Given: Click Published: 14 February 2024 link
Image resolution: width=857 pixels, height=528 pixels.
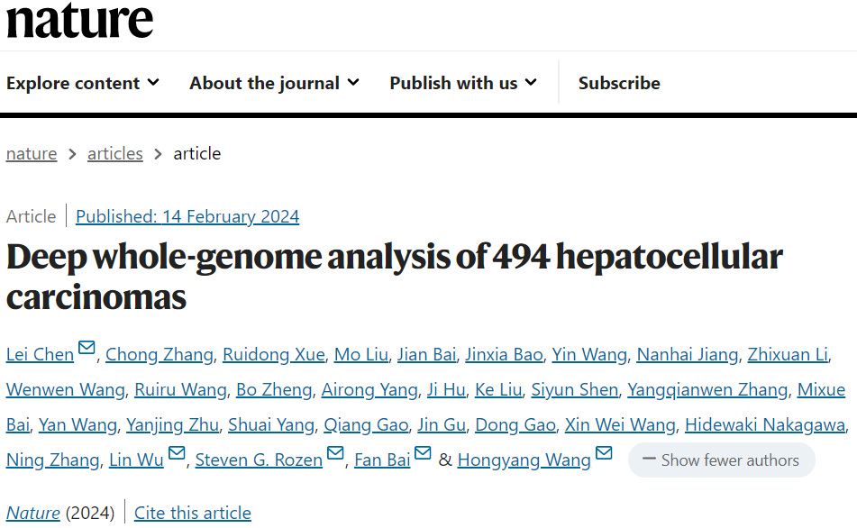Looking at the screenshot, I should (x=187, y=216).
